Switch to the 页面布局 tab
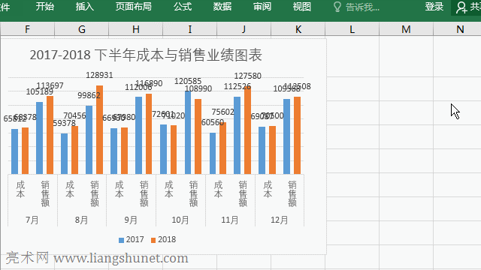 coord(134,7)
